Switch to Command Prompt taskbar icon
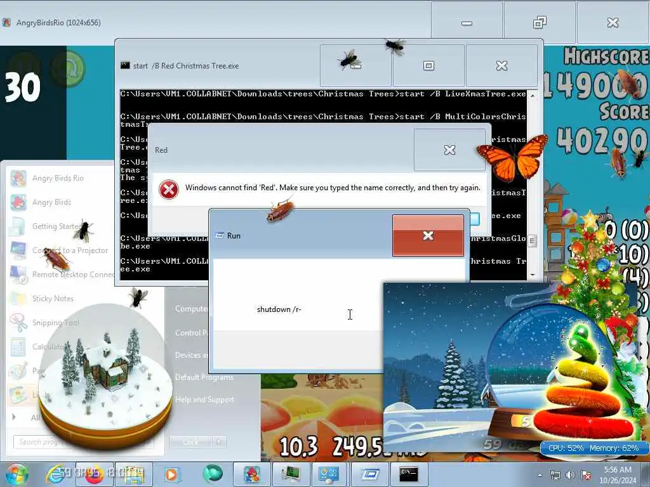Viewport: 650px width, 487px height. pos(409,474)
